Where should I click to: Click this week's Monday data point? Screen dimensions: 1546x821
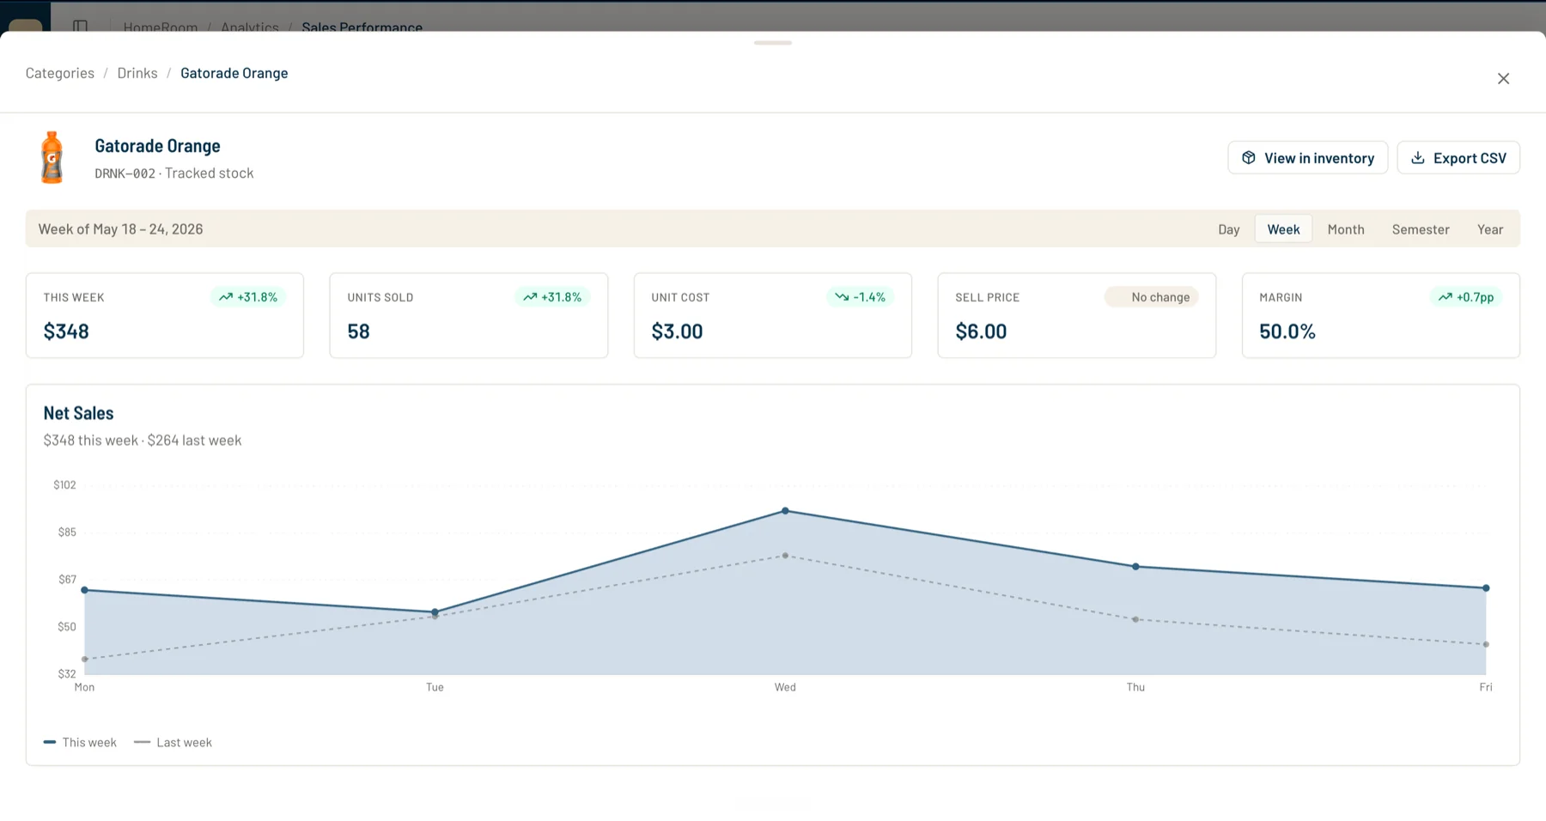pyautogui.click(x=84, y=590)
